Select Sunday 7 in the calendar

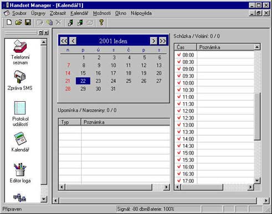coord(69,66)
